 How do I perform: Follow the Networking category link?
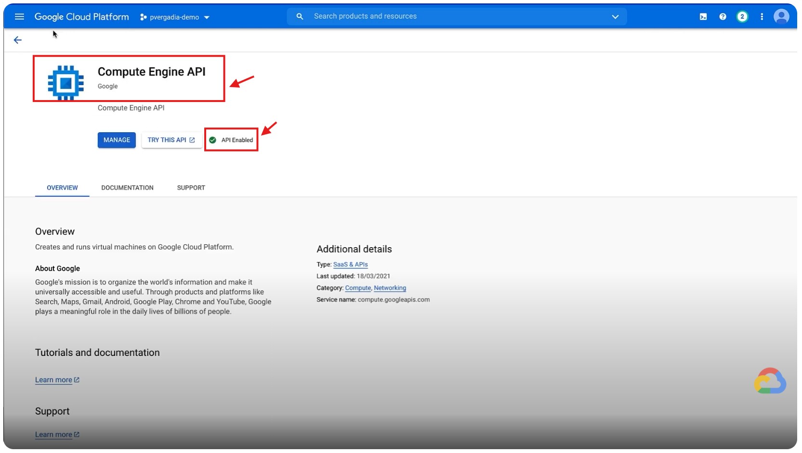click(390, 288)
